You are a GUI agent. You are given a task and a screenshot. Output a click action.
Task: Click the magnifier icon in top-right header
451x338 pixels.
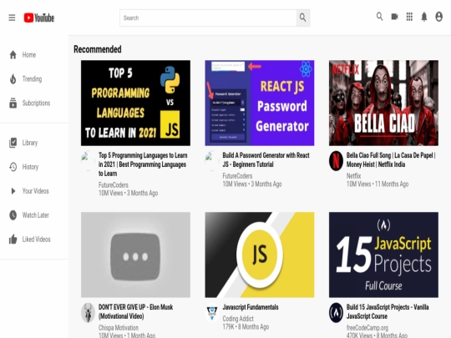click(380, 17)
